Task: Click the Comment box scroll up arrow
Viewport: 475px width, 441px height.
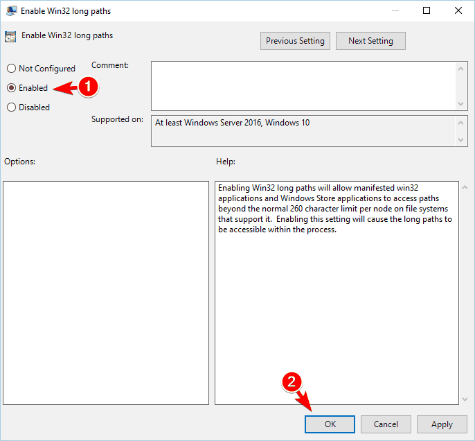Action: (460, 69)
